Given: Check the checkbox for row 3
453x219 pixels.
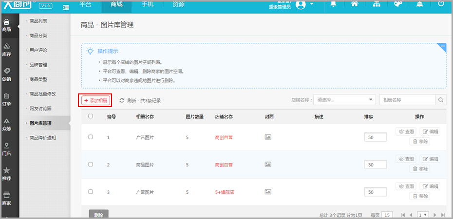Looking at the screenshot, I should [91, 191].
